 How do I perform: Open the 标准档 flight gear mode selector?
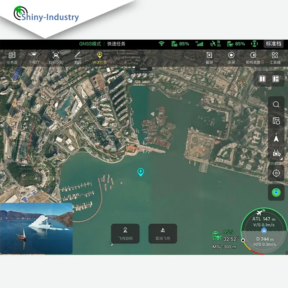pyautogui.click(x=273, y=43)
